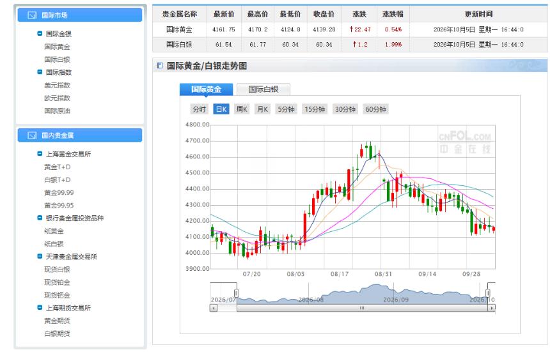The width and height of the screenshot is (550, 352).
Task: Click the 1.99% silver change percentage
Action: (x=393, y=45)
